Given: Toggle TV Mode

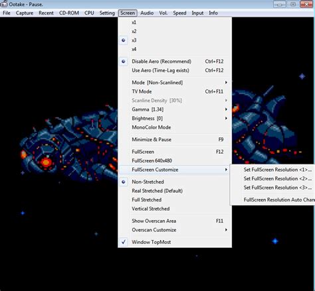Looking at the screenshot, I should 175,91.
